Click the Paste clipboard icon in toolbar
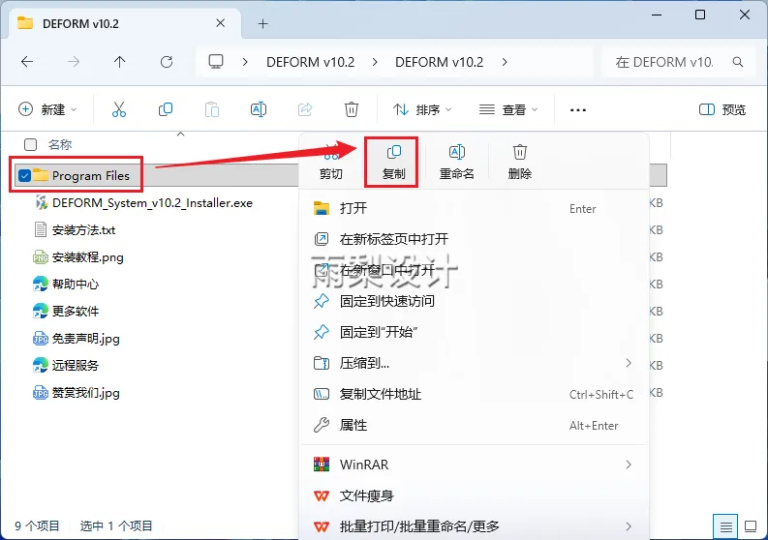Screen dimensions: 768x540 pos(212,109)
